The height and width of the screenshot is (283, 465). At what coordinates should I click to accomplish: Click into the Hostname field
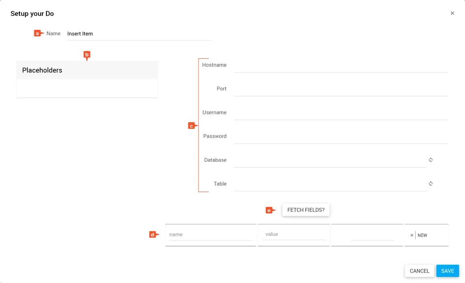coord(340,65)
